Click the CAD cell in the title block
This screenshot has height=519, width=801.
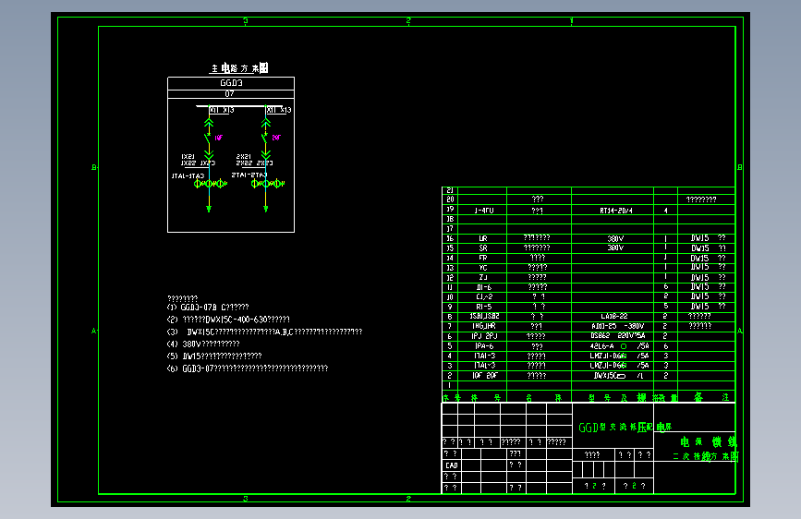pos(452,465)
